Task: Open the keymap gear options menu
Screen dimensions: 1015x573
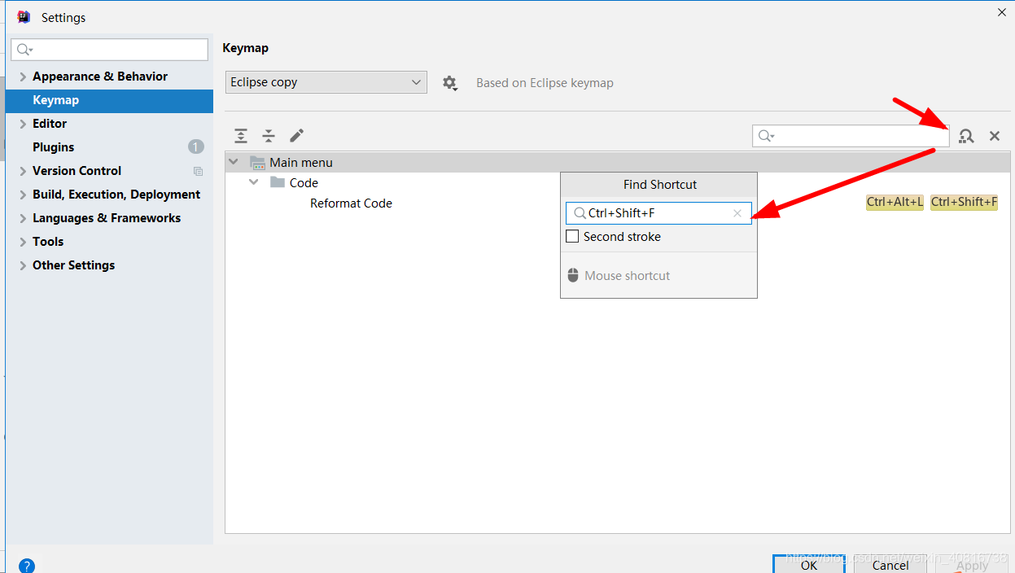Action: (x=450, y=83)
